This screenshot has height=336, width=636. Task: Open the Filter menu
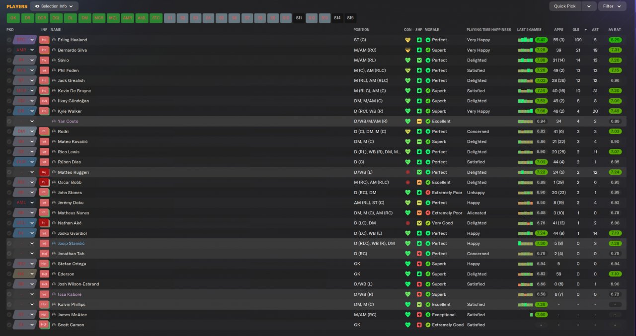pos(612,6)
